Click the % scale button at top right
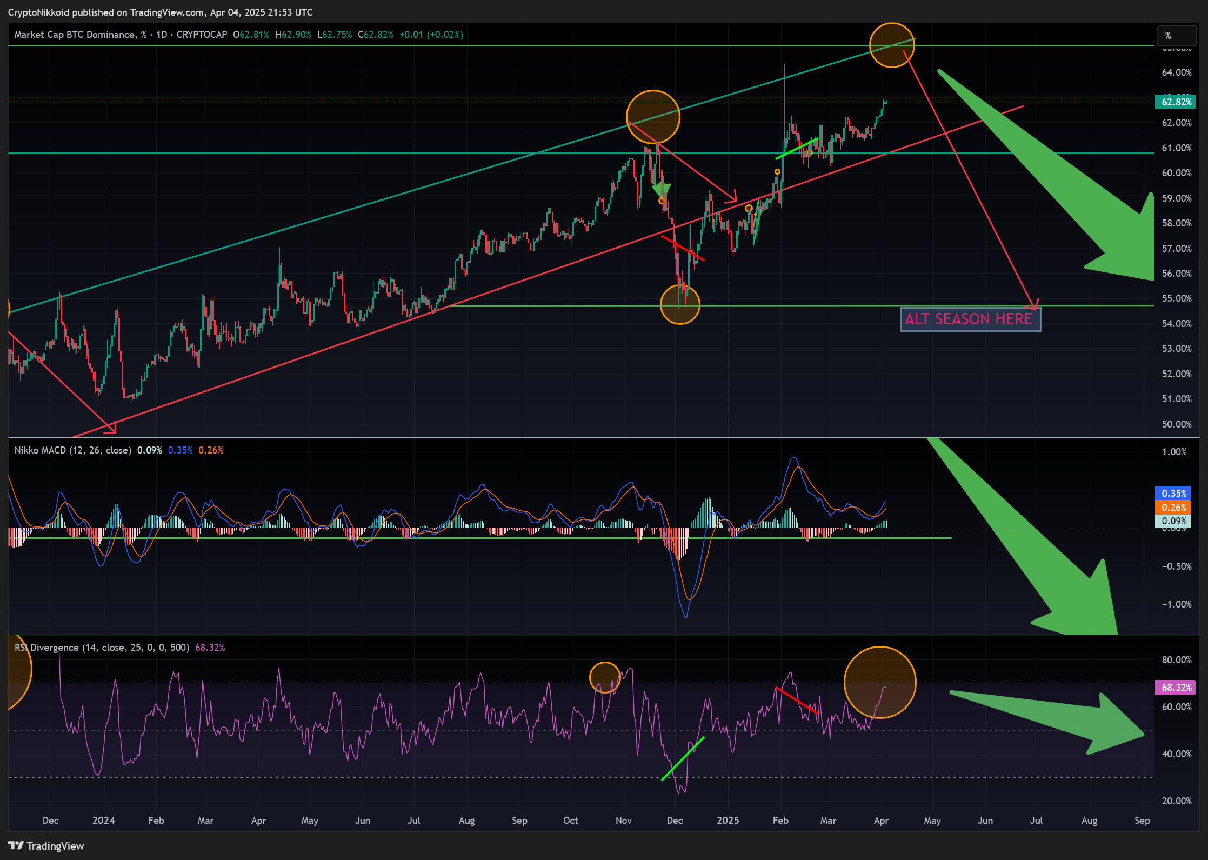 click(x=1177, y=35)
